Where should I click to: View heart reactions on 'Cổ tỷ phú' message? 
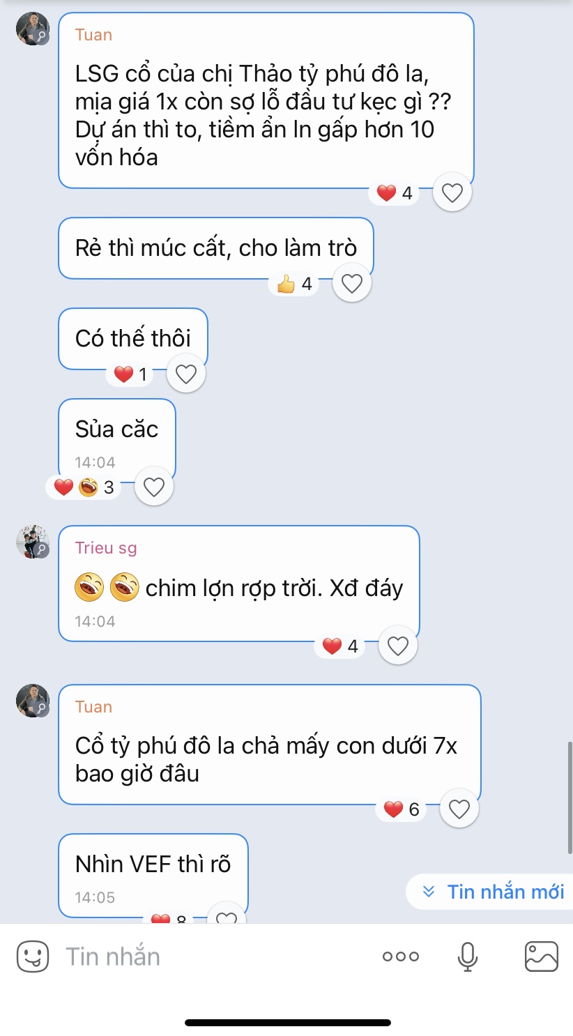click(402, 809)
